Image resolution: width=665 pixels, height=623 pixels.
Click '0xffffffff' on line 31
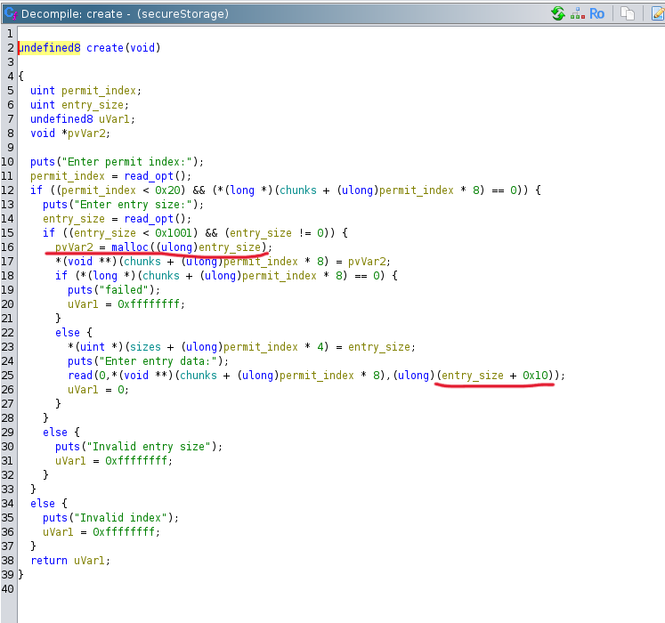pyautogui.click(x=136, y=461)
